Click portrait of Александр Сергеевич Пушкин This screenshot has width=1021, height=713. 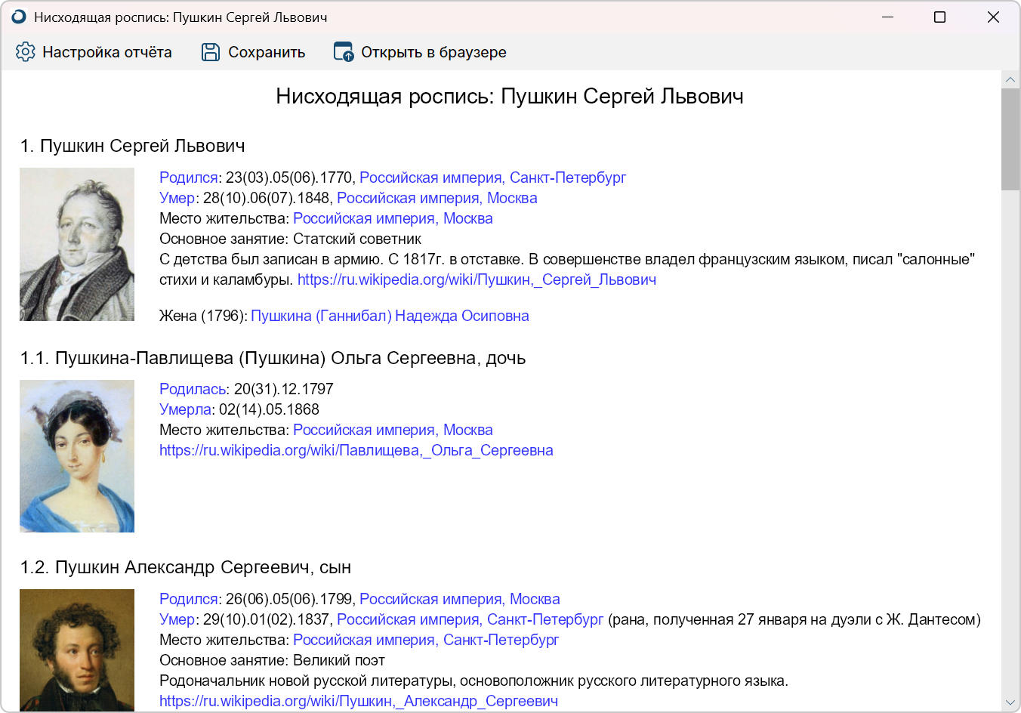[77, 650]
